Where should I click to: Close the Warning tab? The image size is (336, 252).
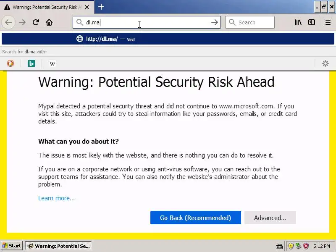[x=87, y=7]
